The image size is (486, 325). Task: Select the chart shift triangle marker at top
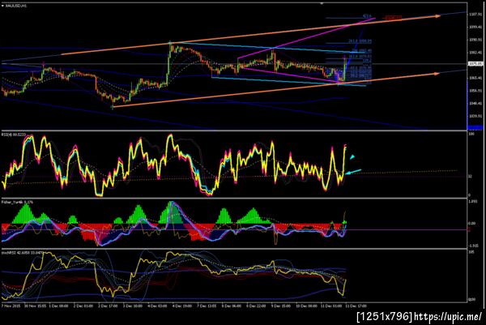pyautogui.click(x=322, y=3)
